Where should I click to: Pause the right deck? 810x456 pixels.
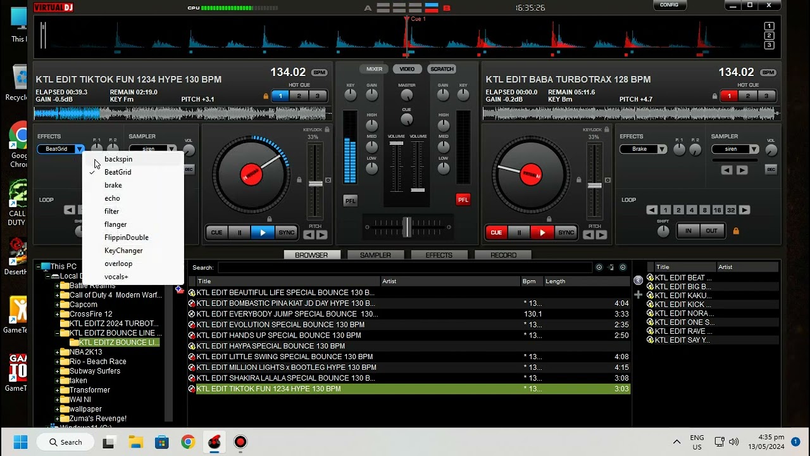click(519, 232)
